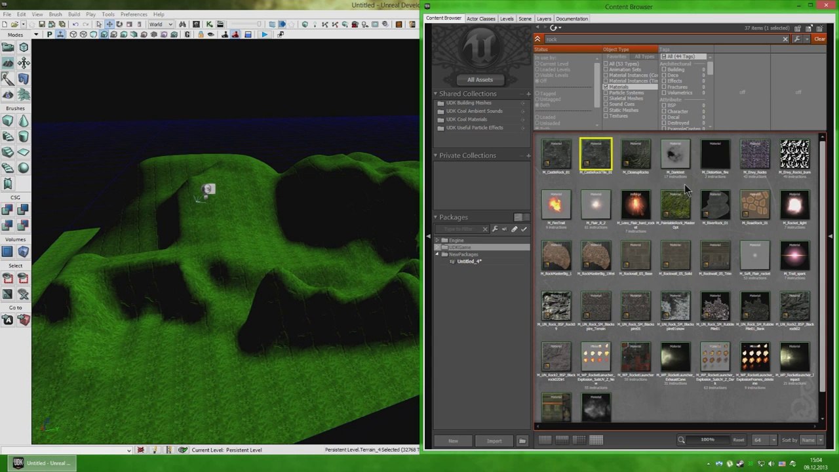The height and width of the screenshot is (472, 839).
Task: Collapse the Packages section
Action: [x=435, y=217]
